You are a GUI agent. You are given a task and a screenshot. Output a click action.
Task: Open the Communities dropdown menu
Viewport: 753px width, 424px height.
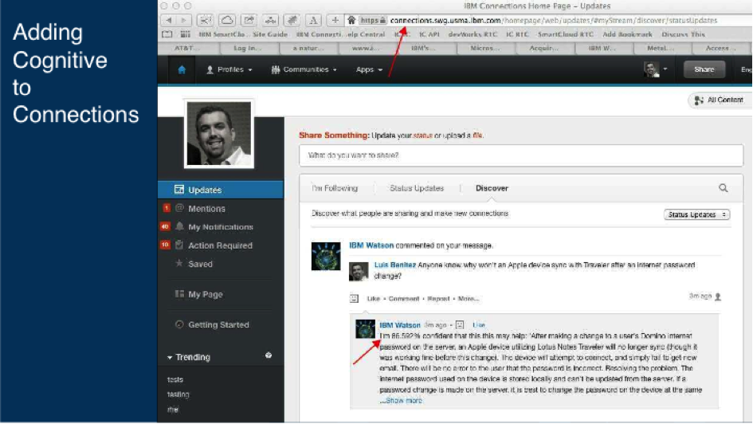pyautogui.click(x=304, y=69)
